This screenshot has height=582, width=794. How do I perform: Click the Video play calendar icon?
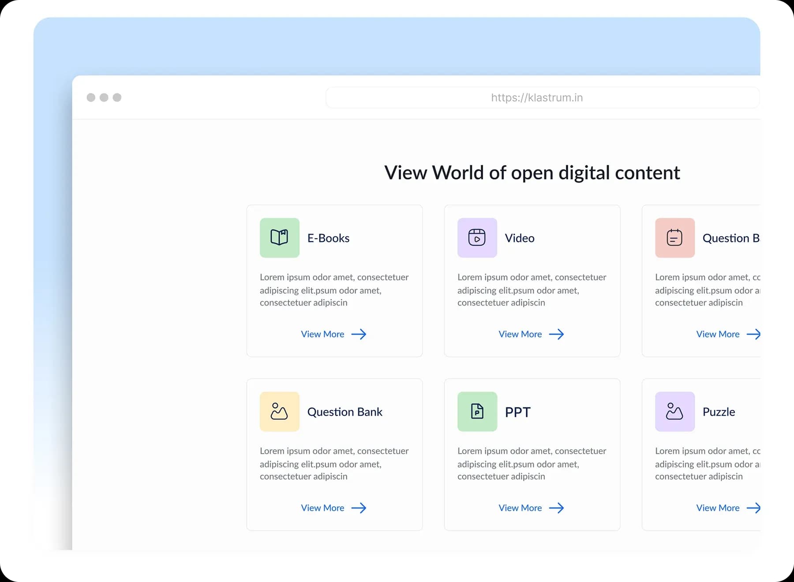coord(477,238)
